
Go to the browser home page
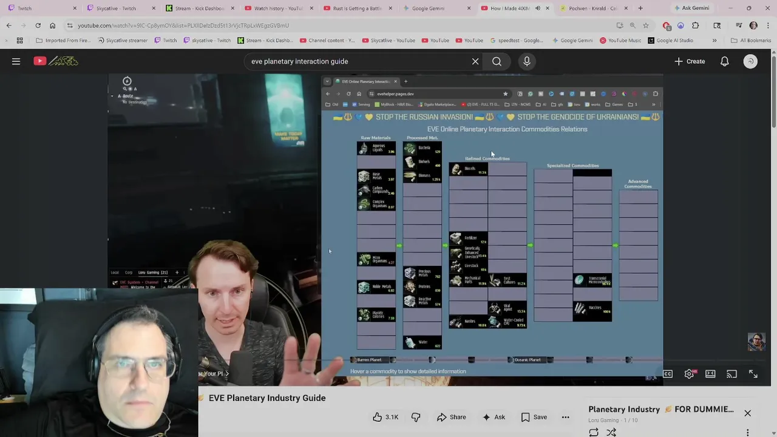[52, 25]
